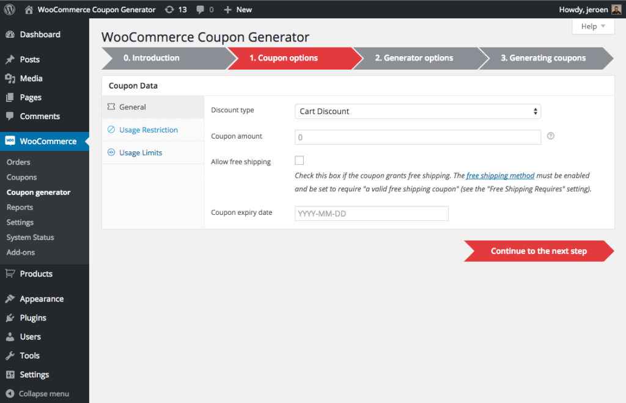This screenshot has height=403, width=626.
Task: Open updates via the refresh icon showing 13
Action: coord(169,9)
